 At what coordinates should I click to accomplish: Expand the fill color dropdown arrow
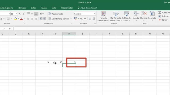18,19
